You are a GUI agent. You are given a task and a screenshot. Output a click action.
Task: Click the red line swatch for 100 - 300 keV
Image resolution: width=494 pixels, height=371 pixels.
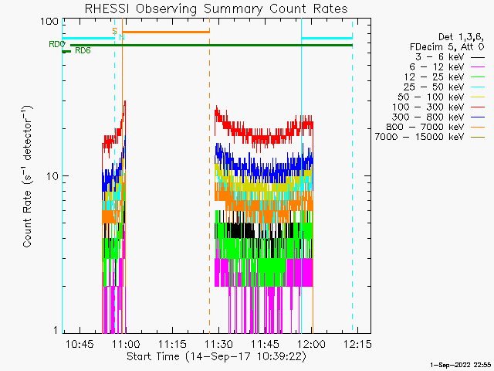tap(478, 107)
